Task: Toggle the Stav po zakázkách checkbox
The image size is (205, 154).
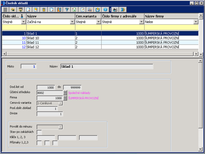Action: [39, 132]
